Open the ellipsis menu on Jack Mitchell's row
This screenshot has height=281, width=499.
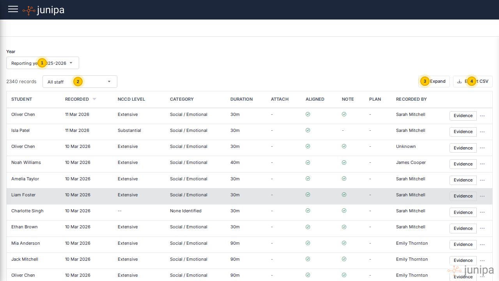pyautogui.click(x=482, y=260)
